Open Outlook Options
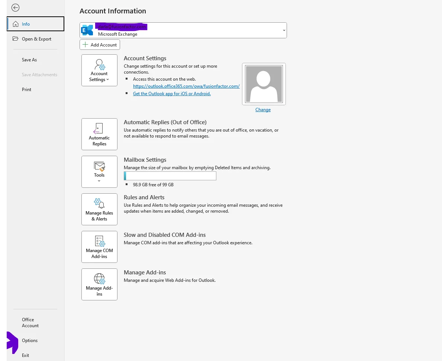This screenshot has height=361, width=442. click(30, 341)
